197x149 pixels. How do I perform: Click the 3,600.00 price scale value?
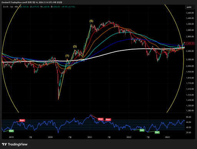pos(190,13)
